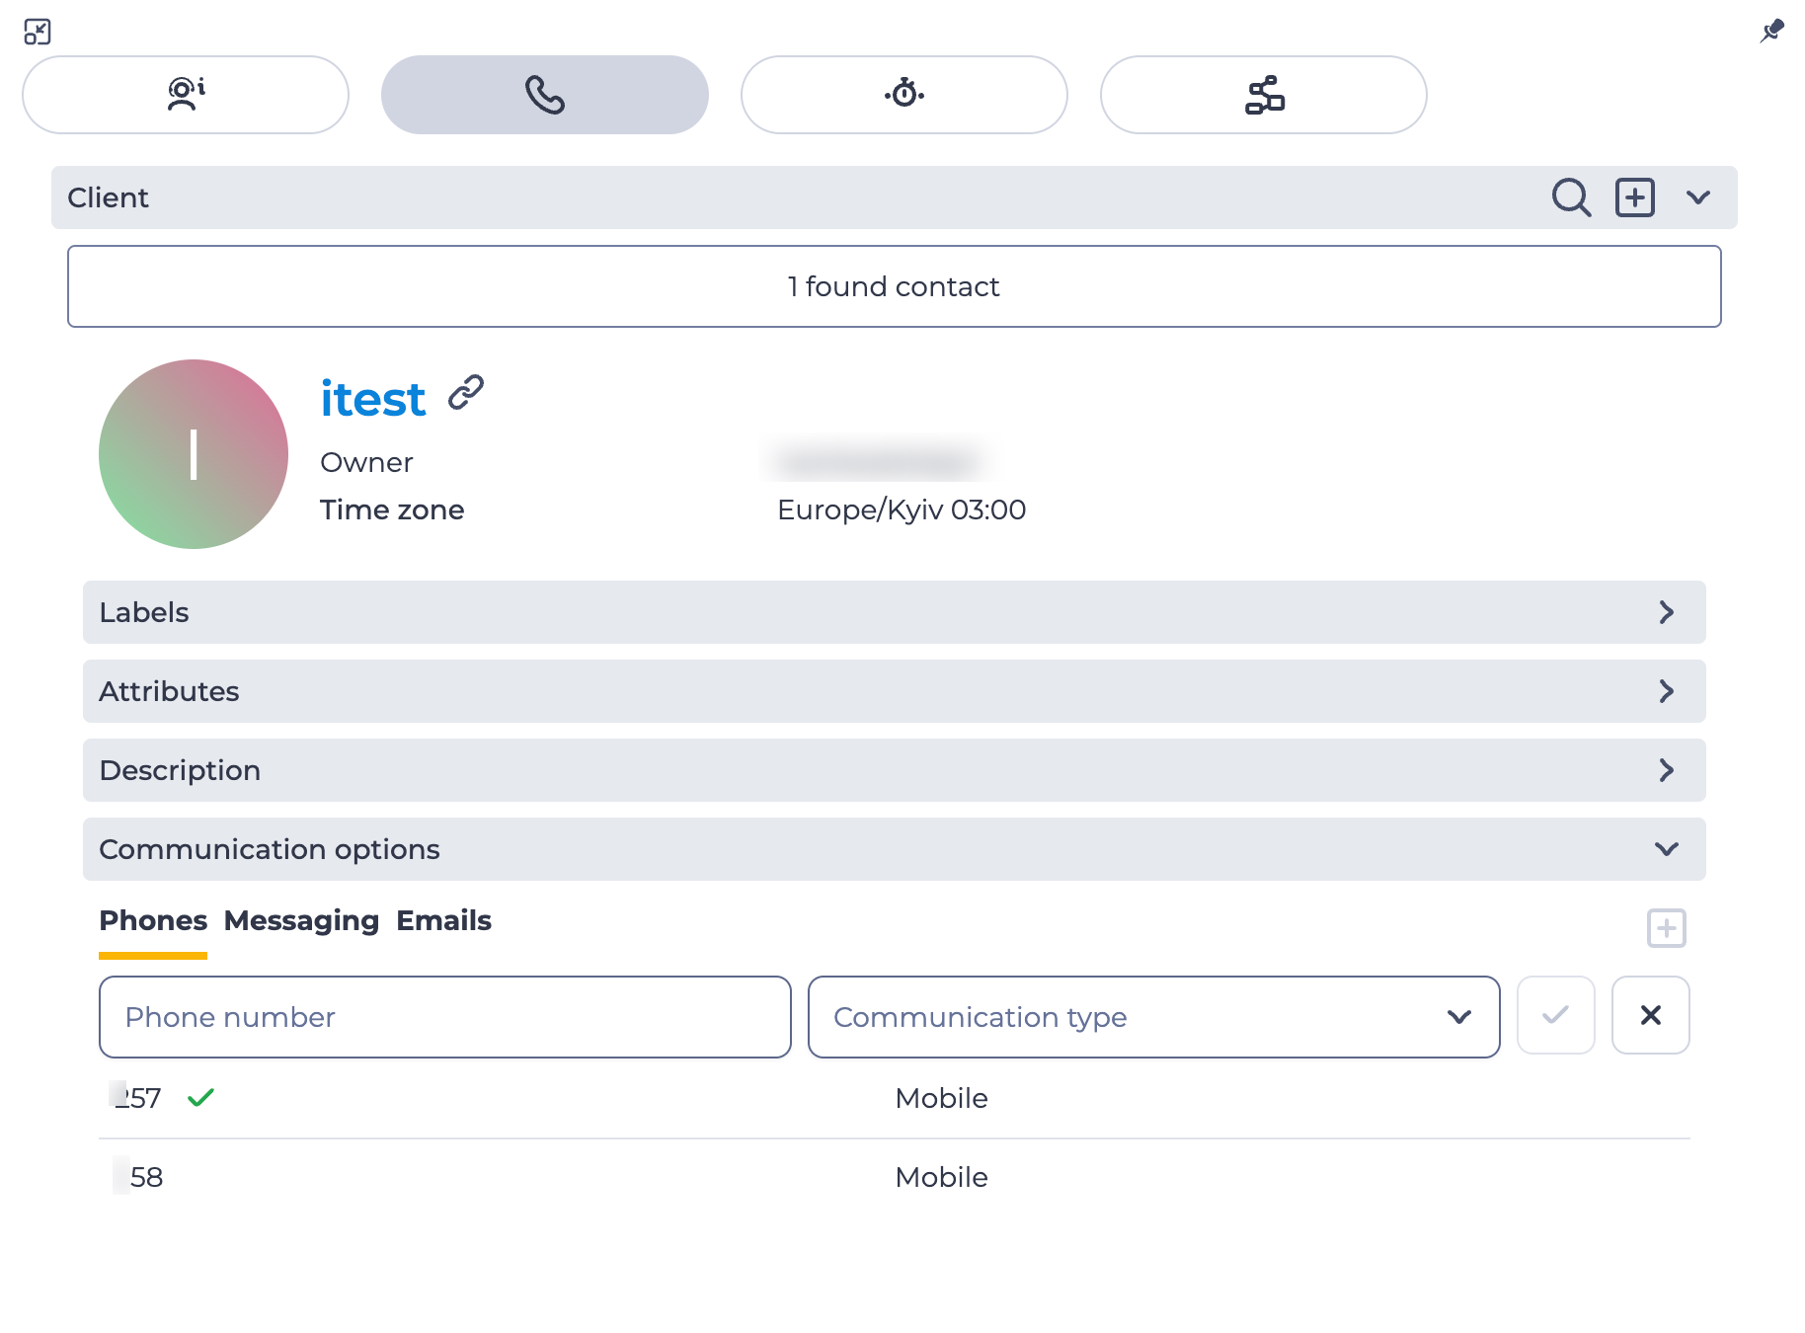Expand the Labels section
Screen dimensions: 1805x1333
895,612
